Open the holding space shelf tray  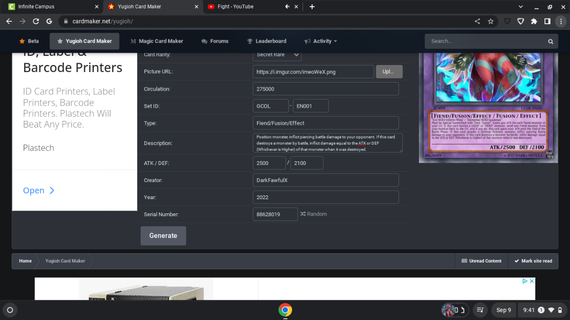(x=455, y=310)
